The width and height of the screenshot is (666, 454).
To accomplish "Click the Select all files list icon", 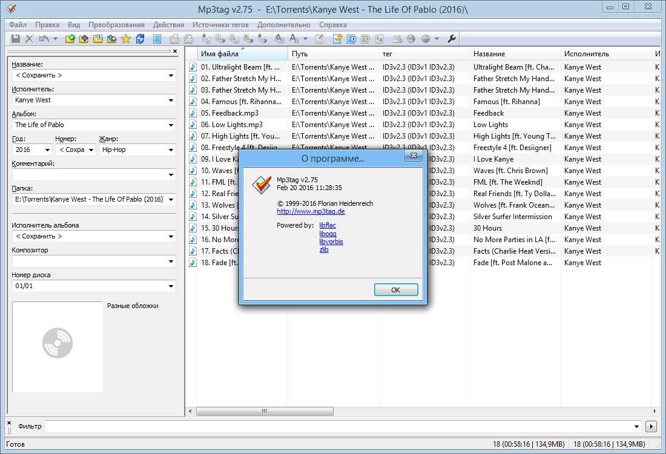I will pos(157,39).
